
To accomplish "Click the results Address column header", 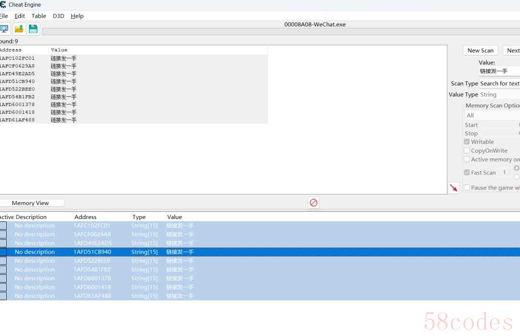I will point(24,50).
